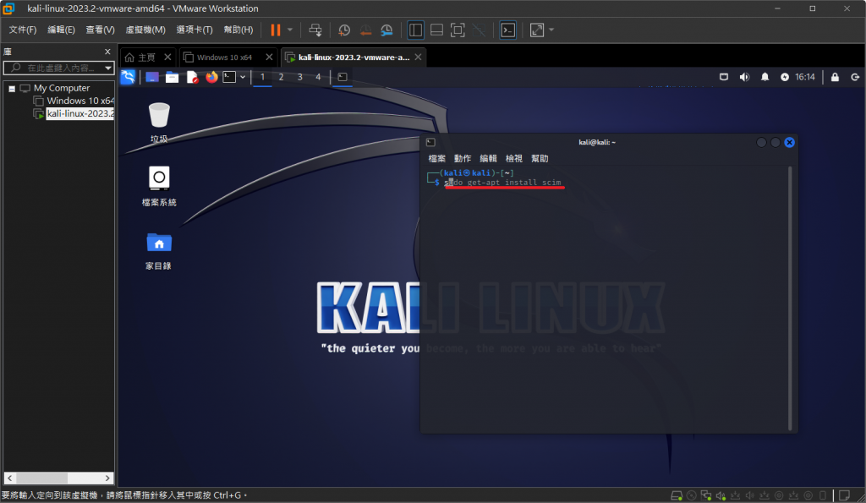
Task: Select the 垃圾 trash desktop icon
Action: click(159, 122)
